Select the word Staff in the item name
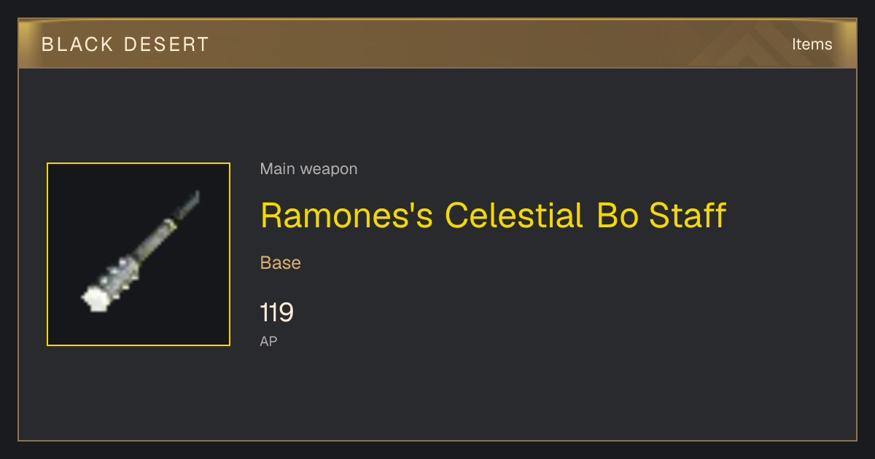 (688, 216)
